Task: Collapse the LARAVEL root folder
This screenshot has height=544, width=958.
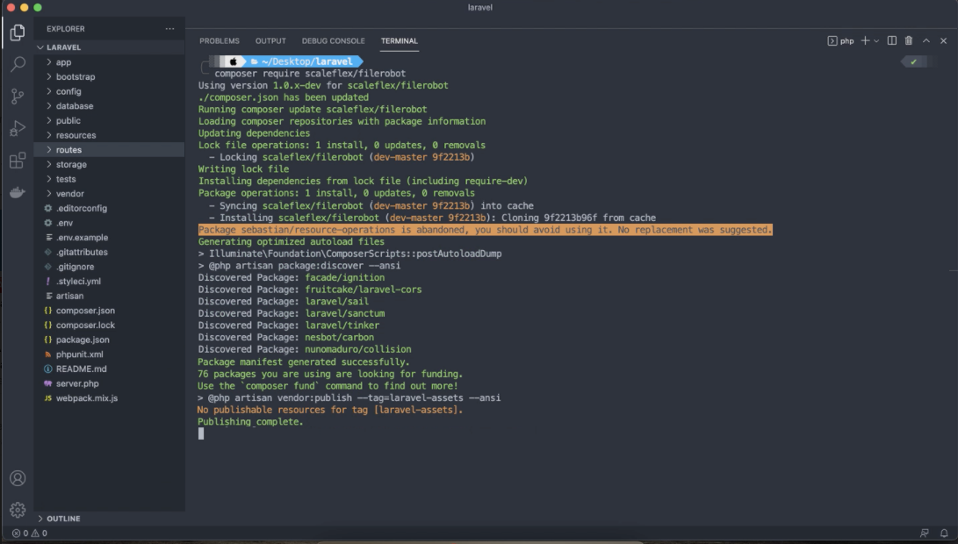Action: click(63, 47)
